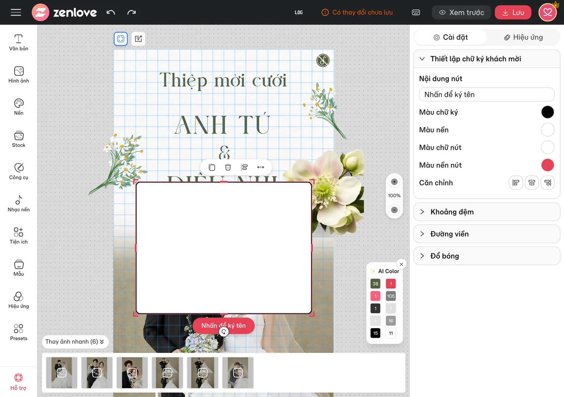Open the LOG view
This screenshot has width=564, height=397.
[x=299, y=12]
